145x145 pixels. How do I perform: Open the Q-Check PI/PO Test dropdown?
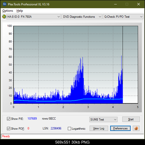point(123,17)
